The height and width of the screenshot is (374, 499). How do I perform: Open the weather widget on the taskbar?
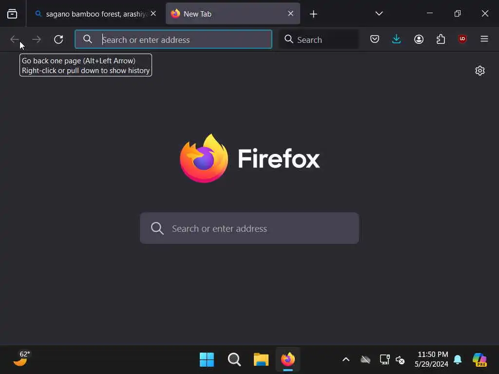pyautogui.click(x=21, y=359)
